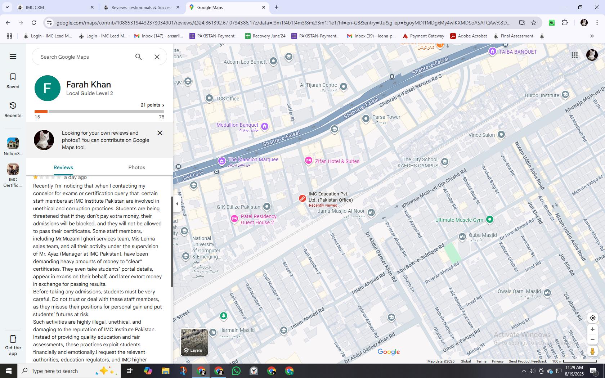Select the TCS Office pin

tap(209, 98)
